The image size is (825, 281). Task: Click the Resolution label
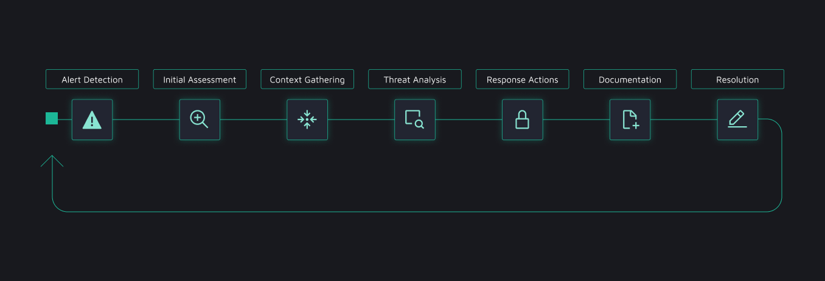tap(737, 80)
